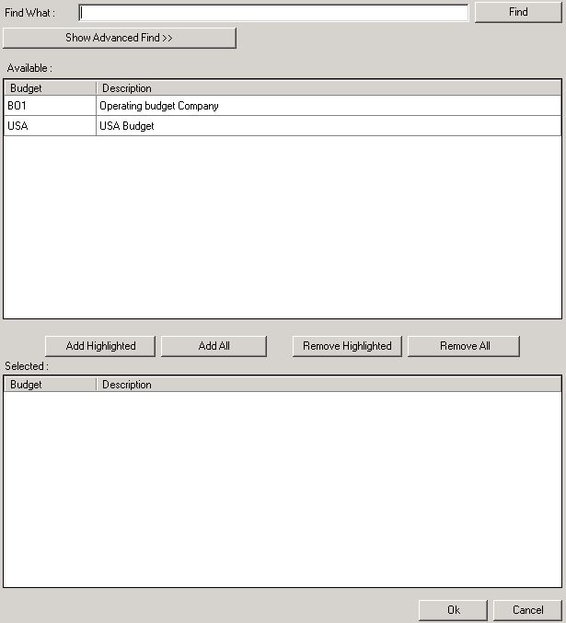Cancel the budget selection dialog
Viewport: 566px width, 623px height.
527,610
